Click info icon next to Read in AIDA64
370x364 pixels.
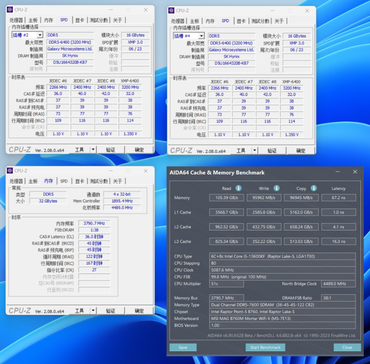pyautogui.click(x=239, y=188)
